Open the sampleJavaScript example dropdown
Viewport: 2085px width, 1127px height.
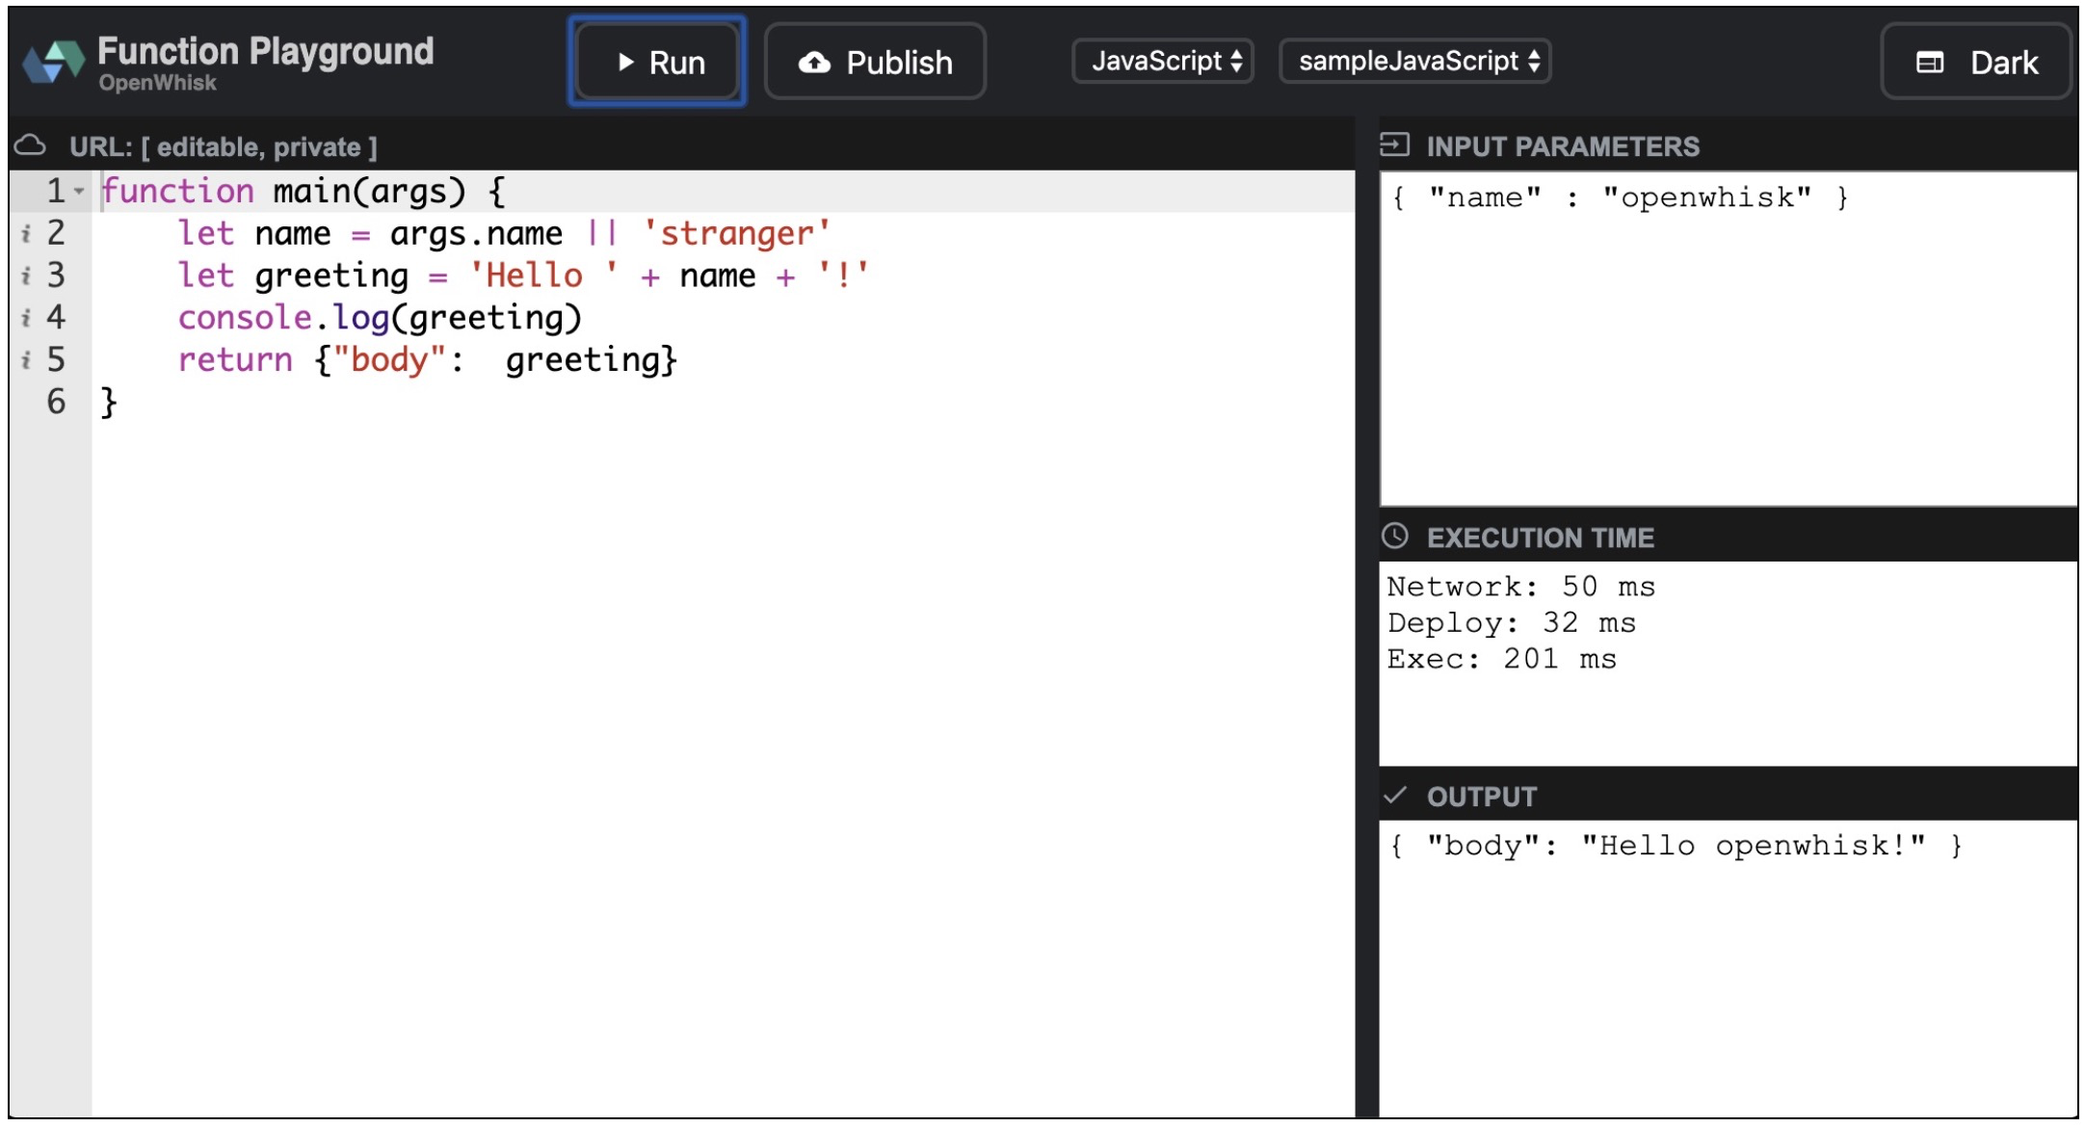(x=1414, y=62)
